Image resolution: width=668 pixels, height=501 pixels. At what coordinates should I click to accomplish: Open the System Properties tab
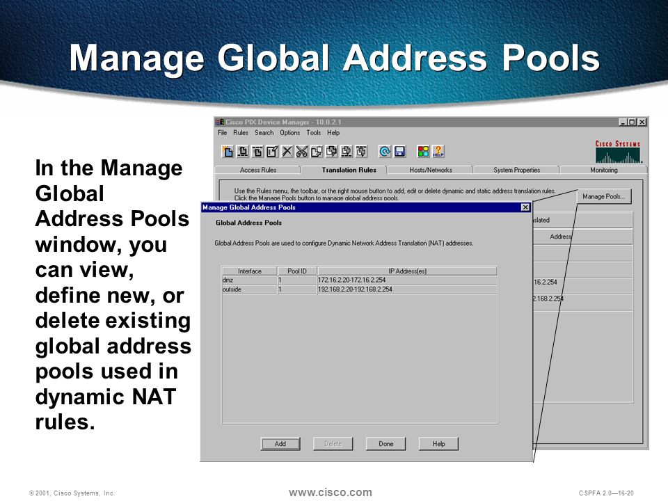(x=517, y=170)
